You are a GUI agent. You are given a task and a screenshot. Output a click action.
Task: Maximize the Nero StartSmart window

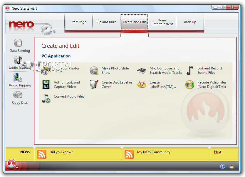click(223, 7)
